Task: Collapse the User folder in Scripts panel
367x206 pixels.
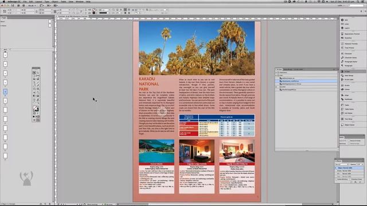Action: point(276,75)
